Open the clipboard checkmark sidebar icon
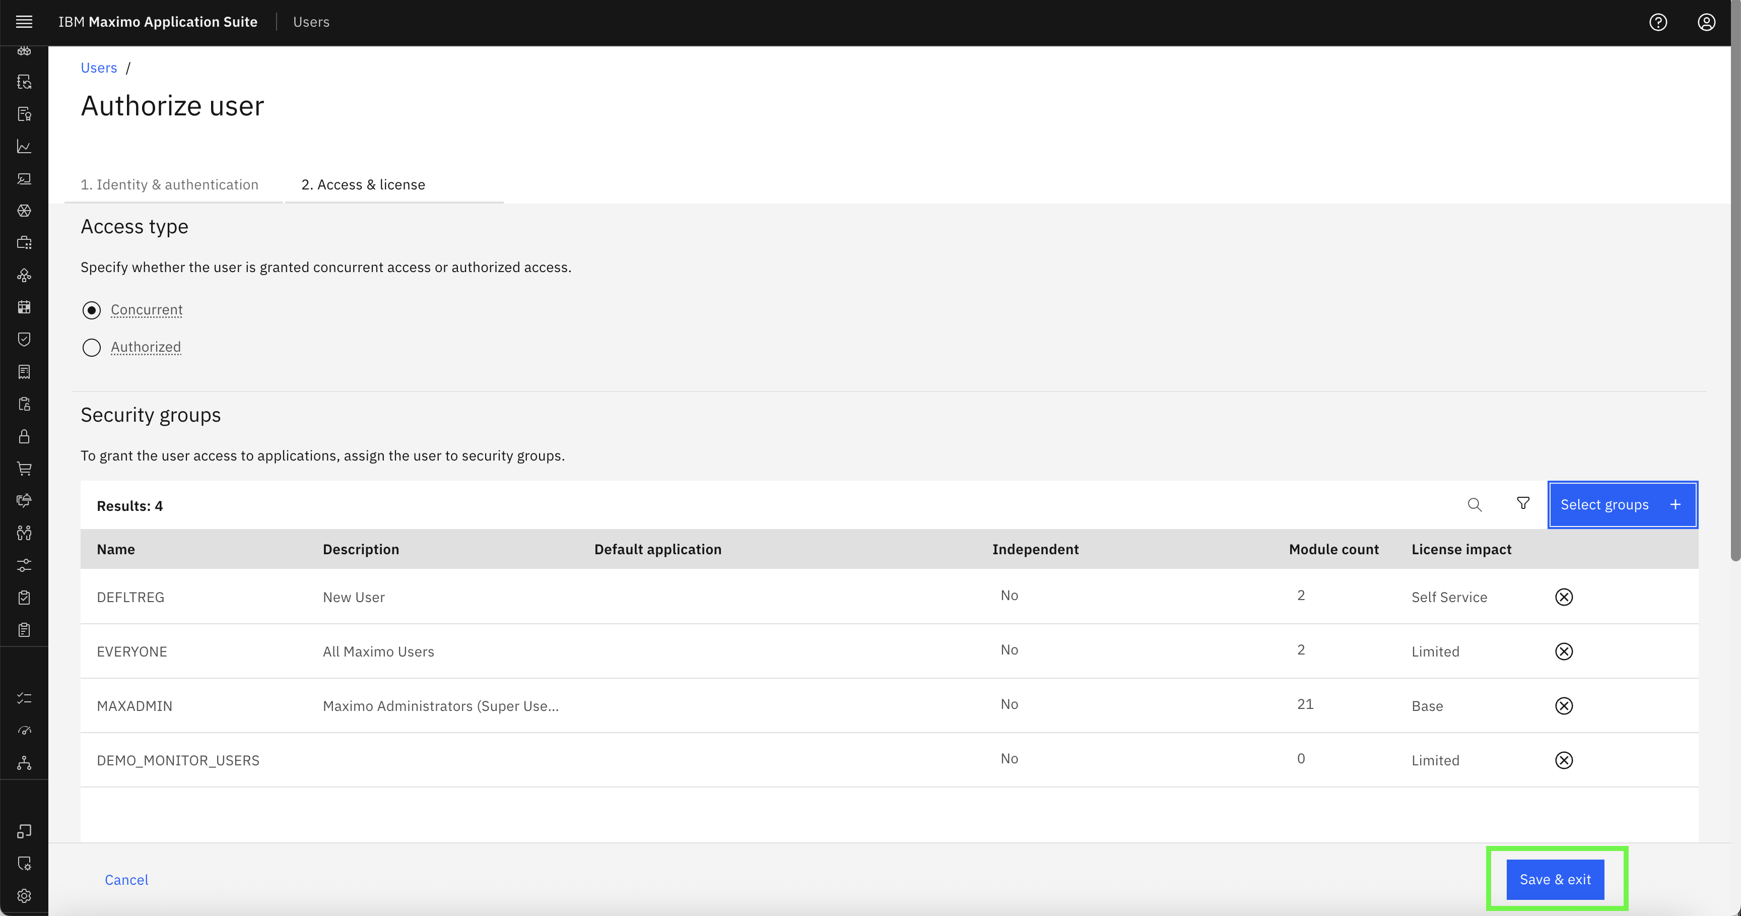1741x916 pixels. tap(24, 597)
